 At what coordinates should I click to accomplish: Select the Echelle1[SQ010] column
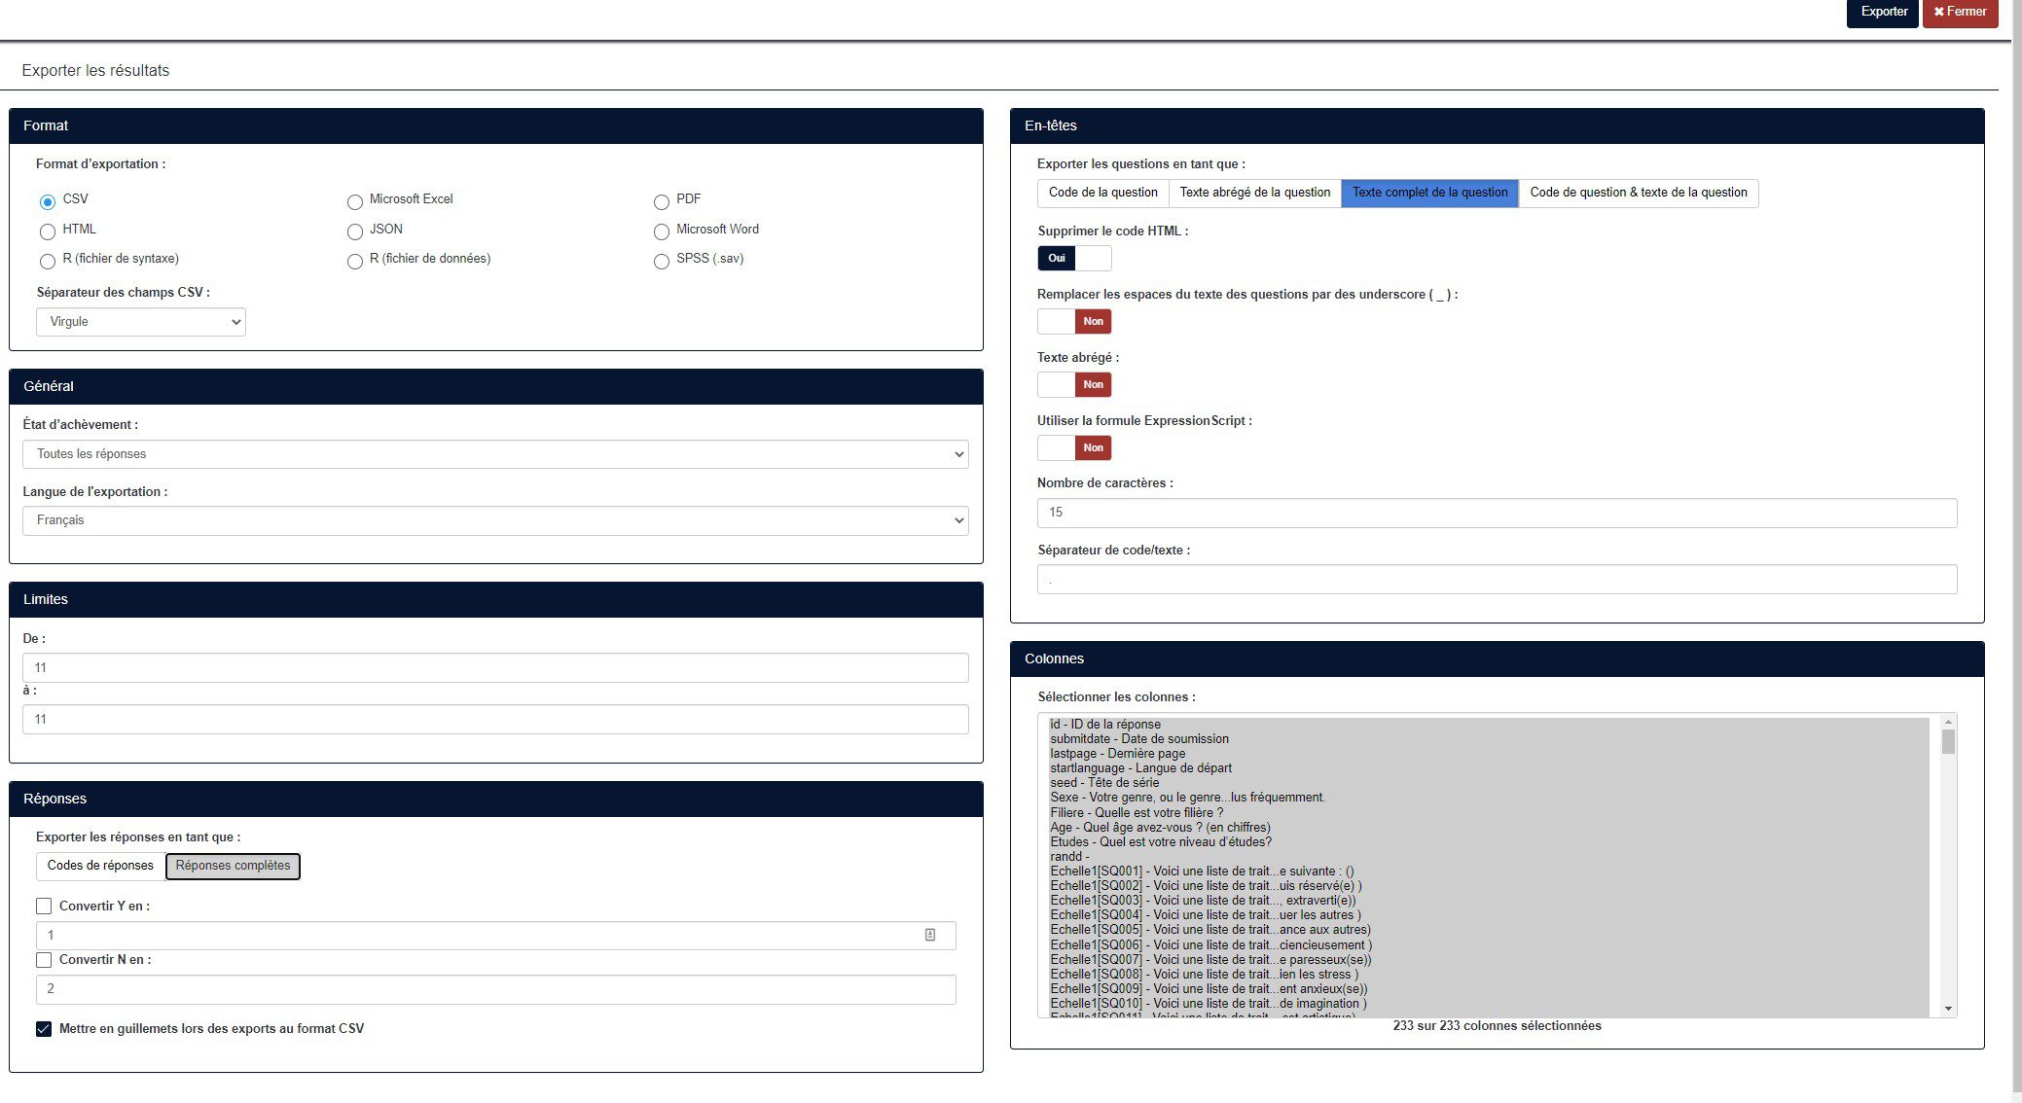[1489, 1004]
